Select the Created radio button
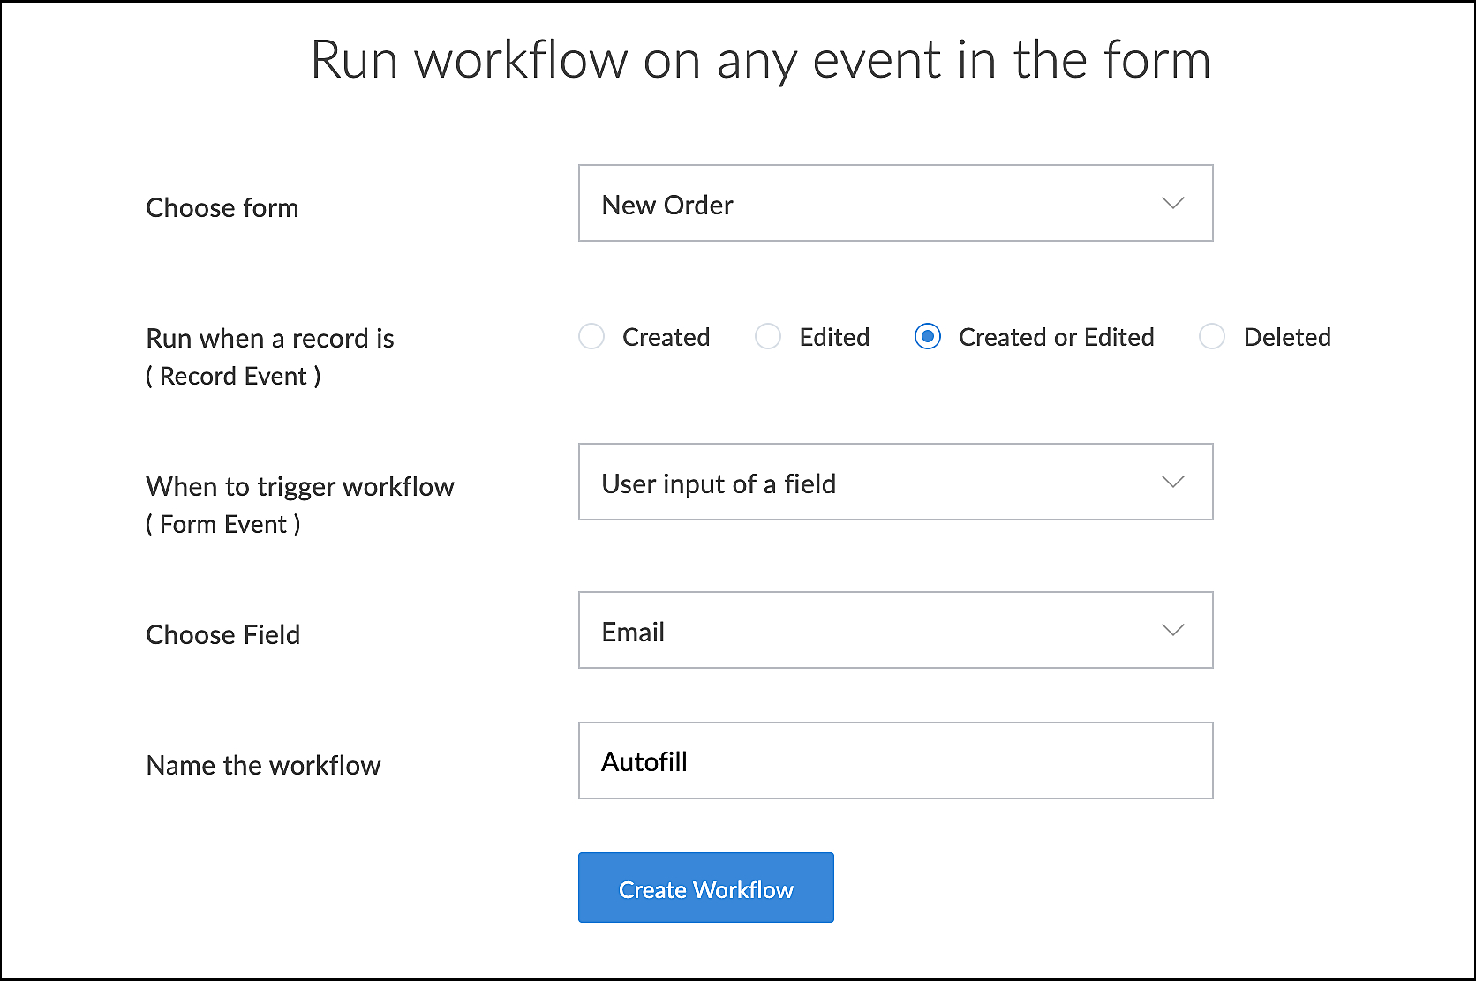This screenshot has width=1476, height=981. 591,337
